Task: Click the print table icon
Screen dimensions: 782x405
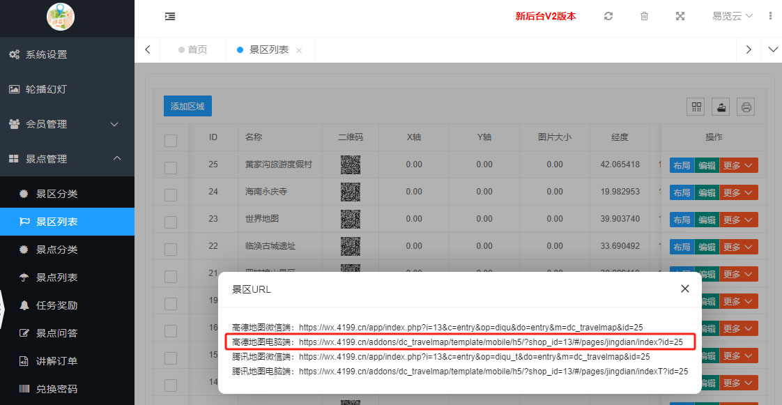Action: tap(746, 107)
